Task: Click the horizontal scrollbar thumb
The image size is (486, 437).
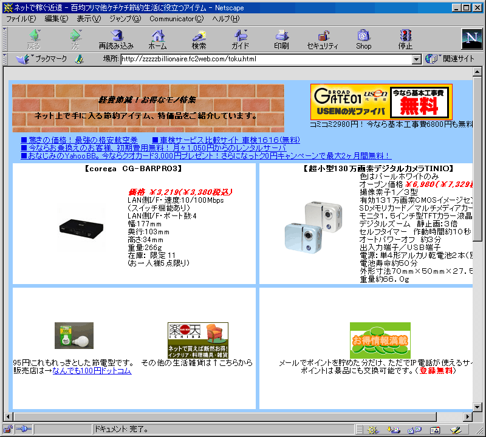Action: pos(224,416)
